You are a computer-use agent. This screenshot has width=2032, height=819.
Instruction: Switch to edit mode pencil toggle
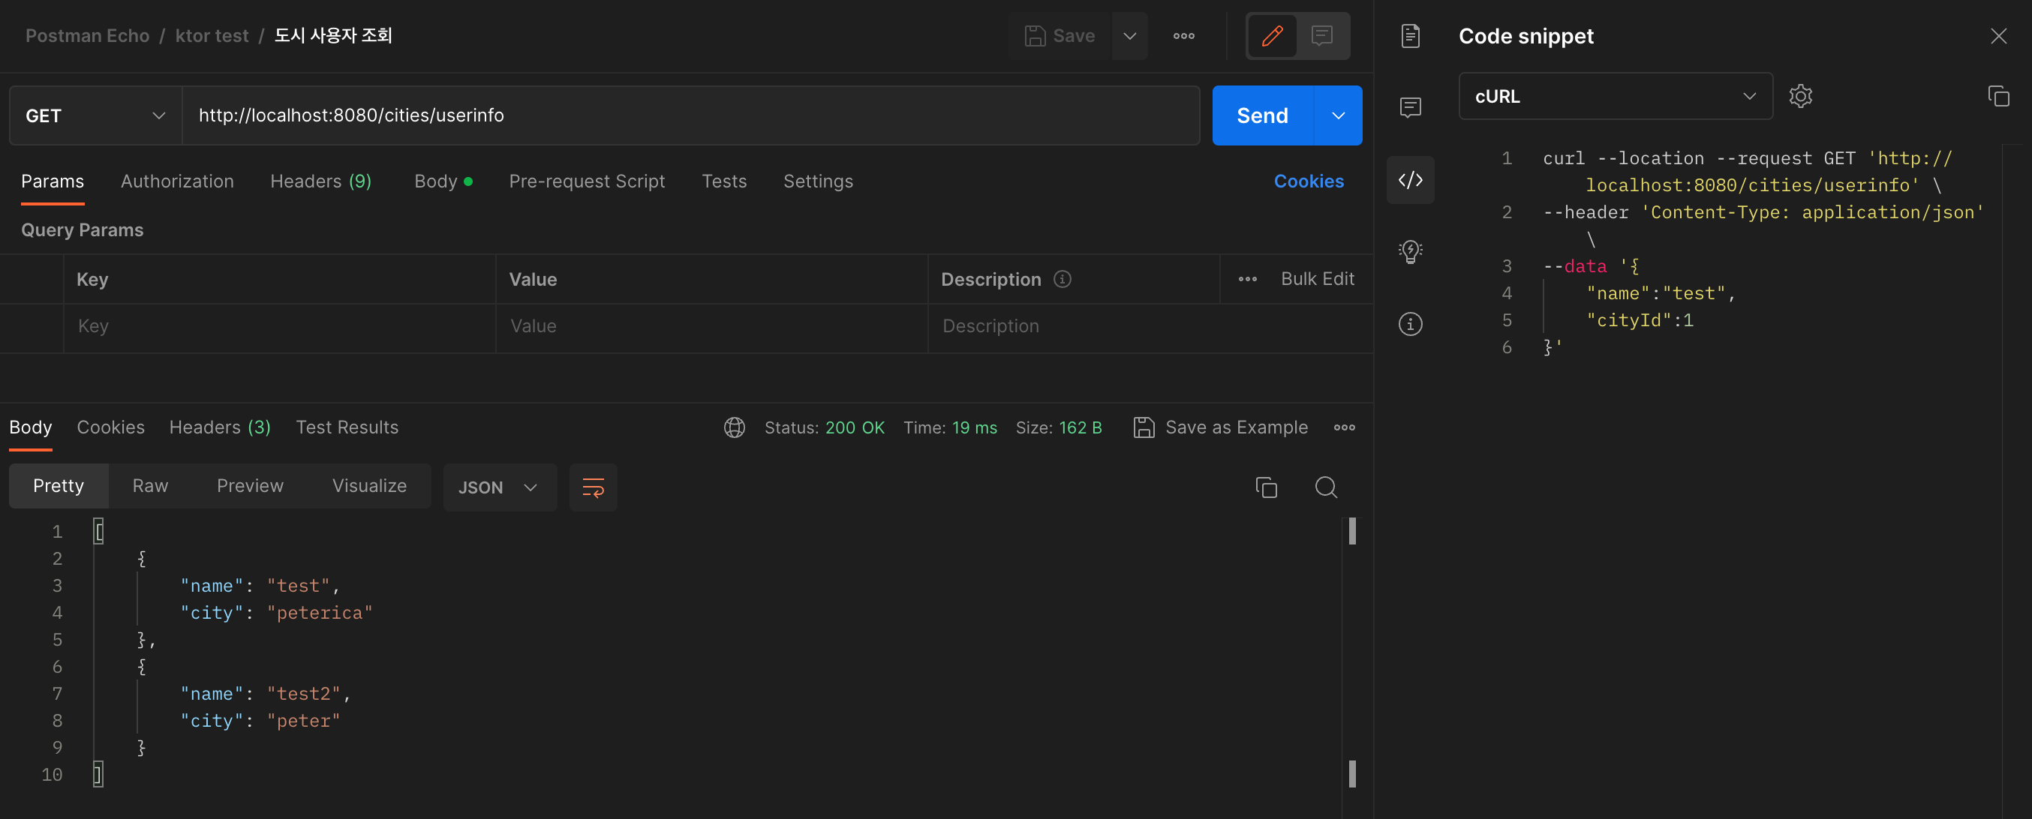[1272, 35]
